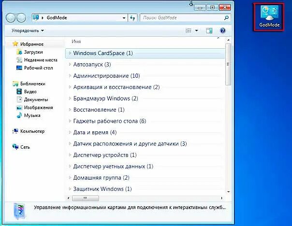
Task: Open Help via the question mark icon
Action: coord(223,30)
